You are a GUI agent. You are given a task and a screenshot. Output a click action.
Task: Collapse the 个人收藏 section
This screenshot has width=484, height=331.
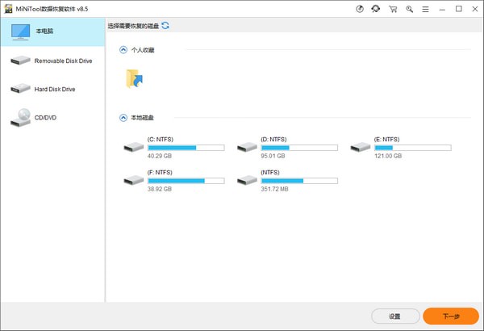coord(123,50)
